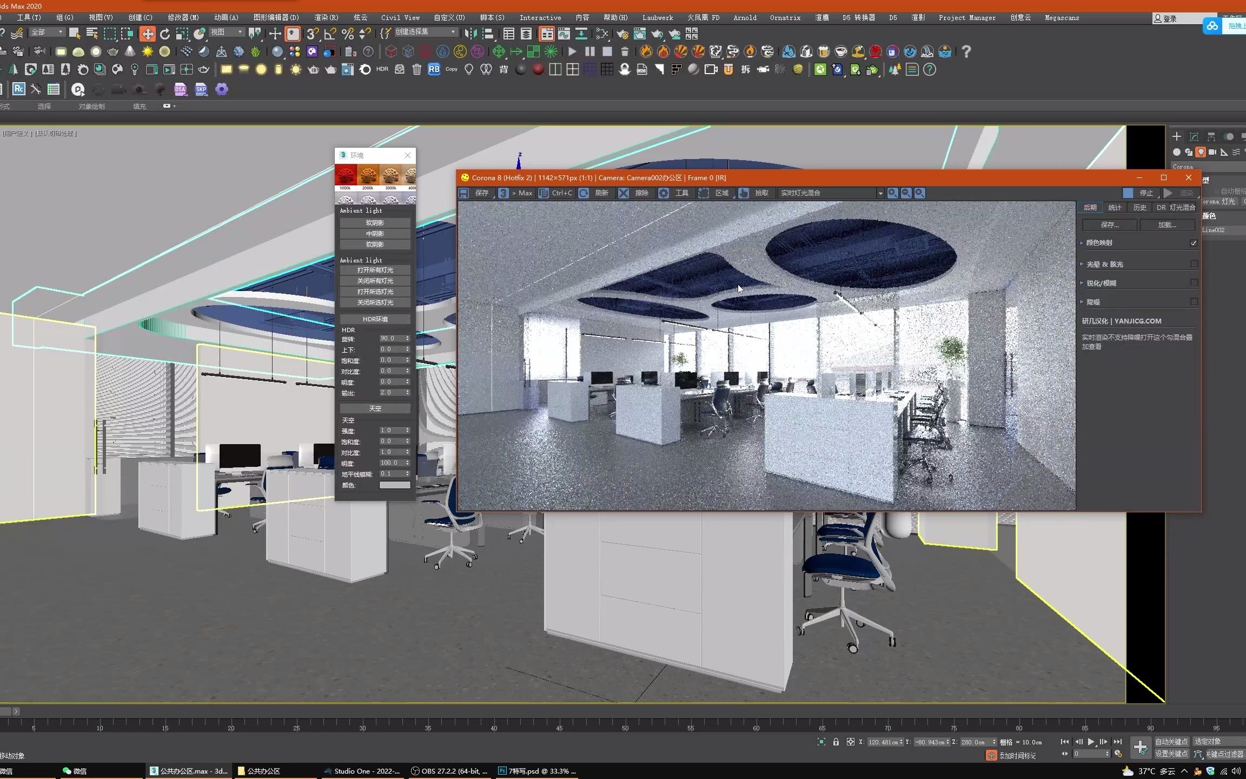Click the blue RB toolbar icon
The height and width of the screenshot is (779, 1246).
point(434,69)
